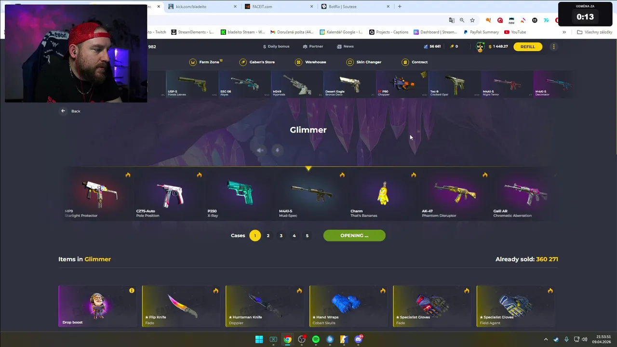
Task: Click the green OPENING button
Action: click(354, 236)
